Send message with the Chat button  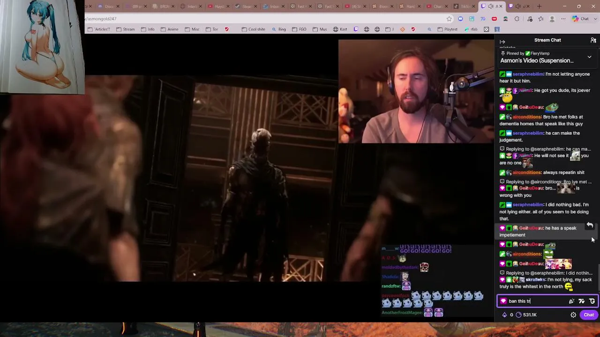(x=589, y=315)
